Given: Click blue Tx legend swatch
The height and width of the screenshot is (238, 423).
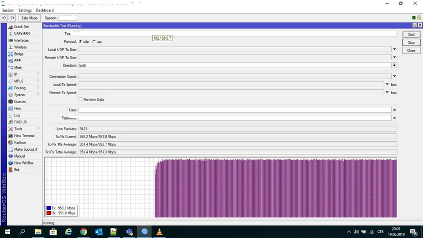Looking at the screenshot, I should (x=49, y=208).
